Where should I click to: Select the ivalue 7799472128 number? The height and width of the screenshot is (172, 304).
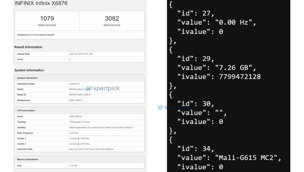(240, 76)
